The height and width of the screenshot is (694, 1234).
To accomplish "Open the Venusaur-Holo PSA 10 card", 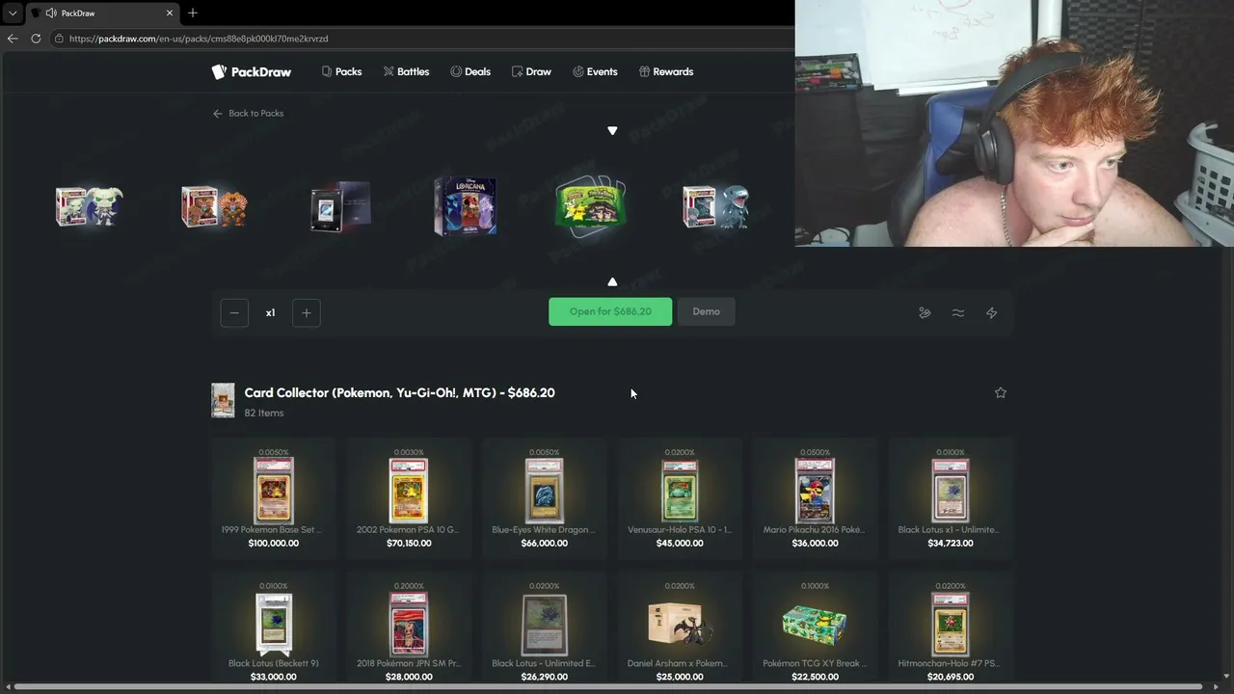I will [x=680, y=497].
